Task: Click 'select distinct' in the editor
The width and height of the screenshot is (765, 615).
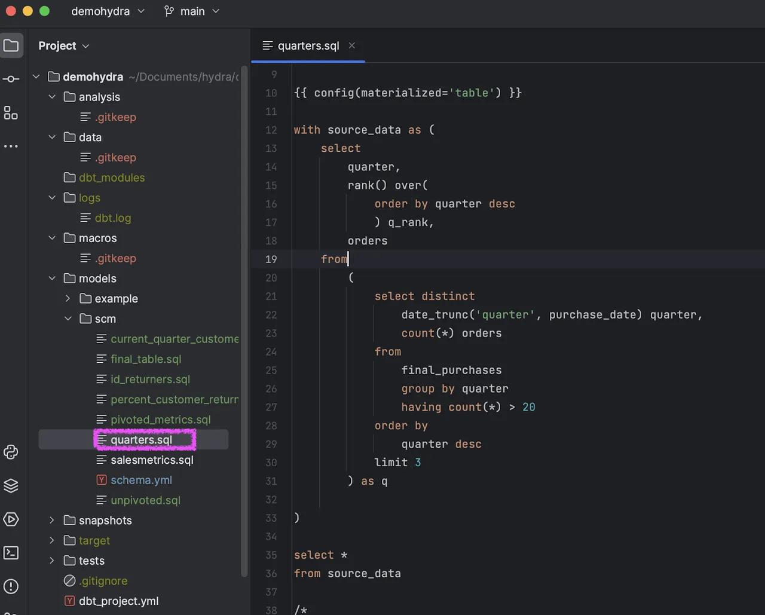Action: coord(424,296)
